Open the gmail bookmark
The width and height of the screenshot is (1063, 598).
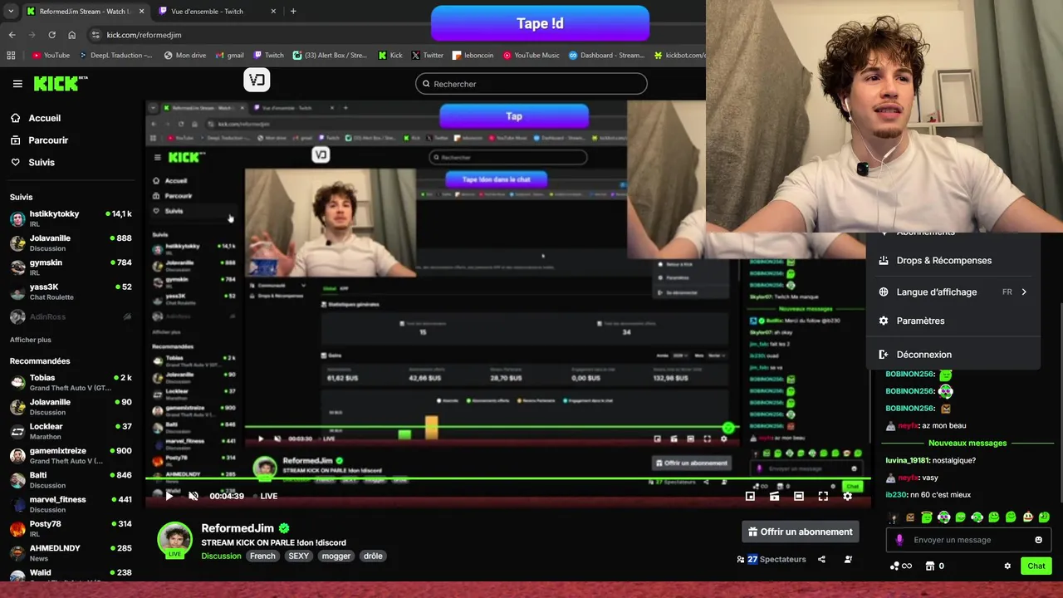click(x=229, y=56)
